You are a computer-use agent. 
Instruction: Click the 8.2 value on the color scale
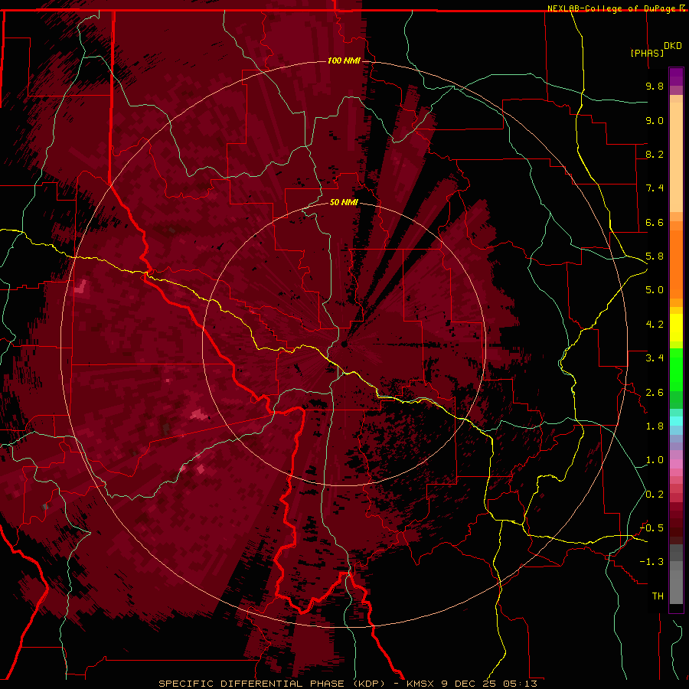[x=655, y=154]
